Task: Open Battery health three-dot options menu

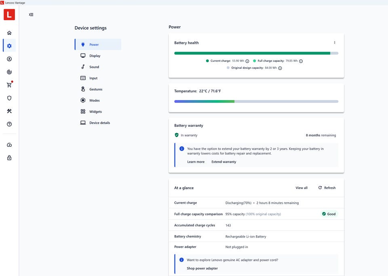Action: (335, 42)
